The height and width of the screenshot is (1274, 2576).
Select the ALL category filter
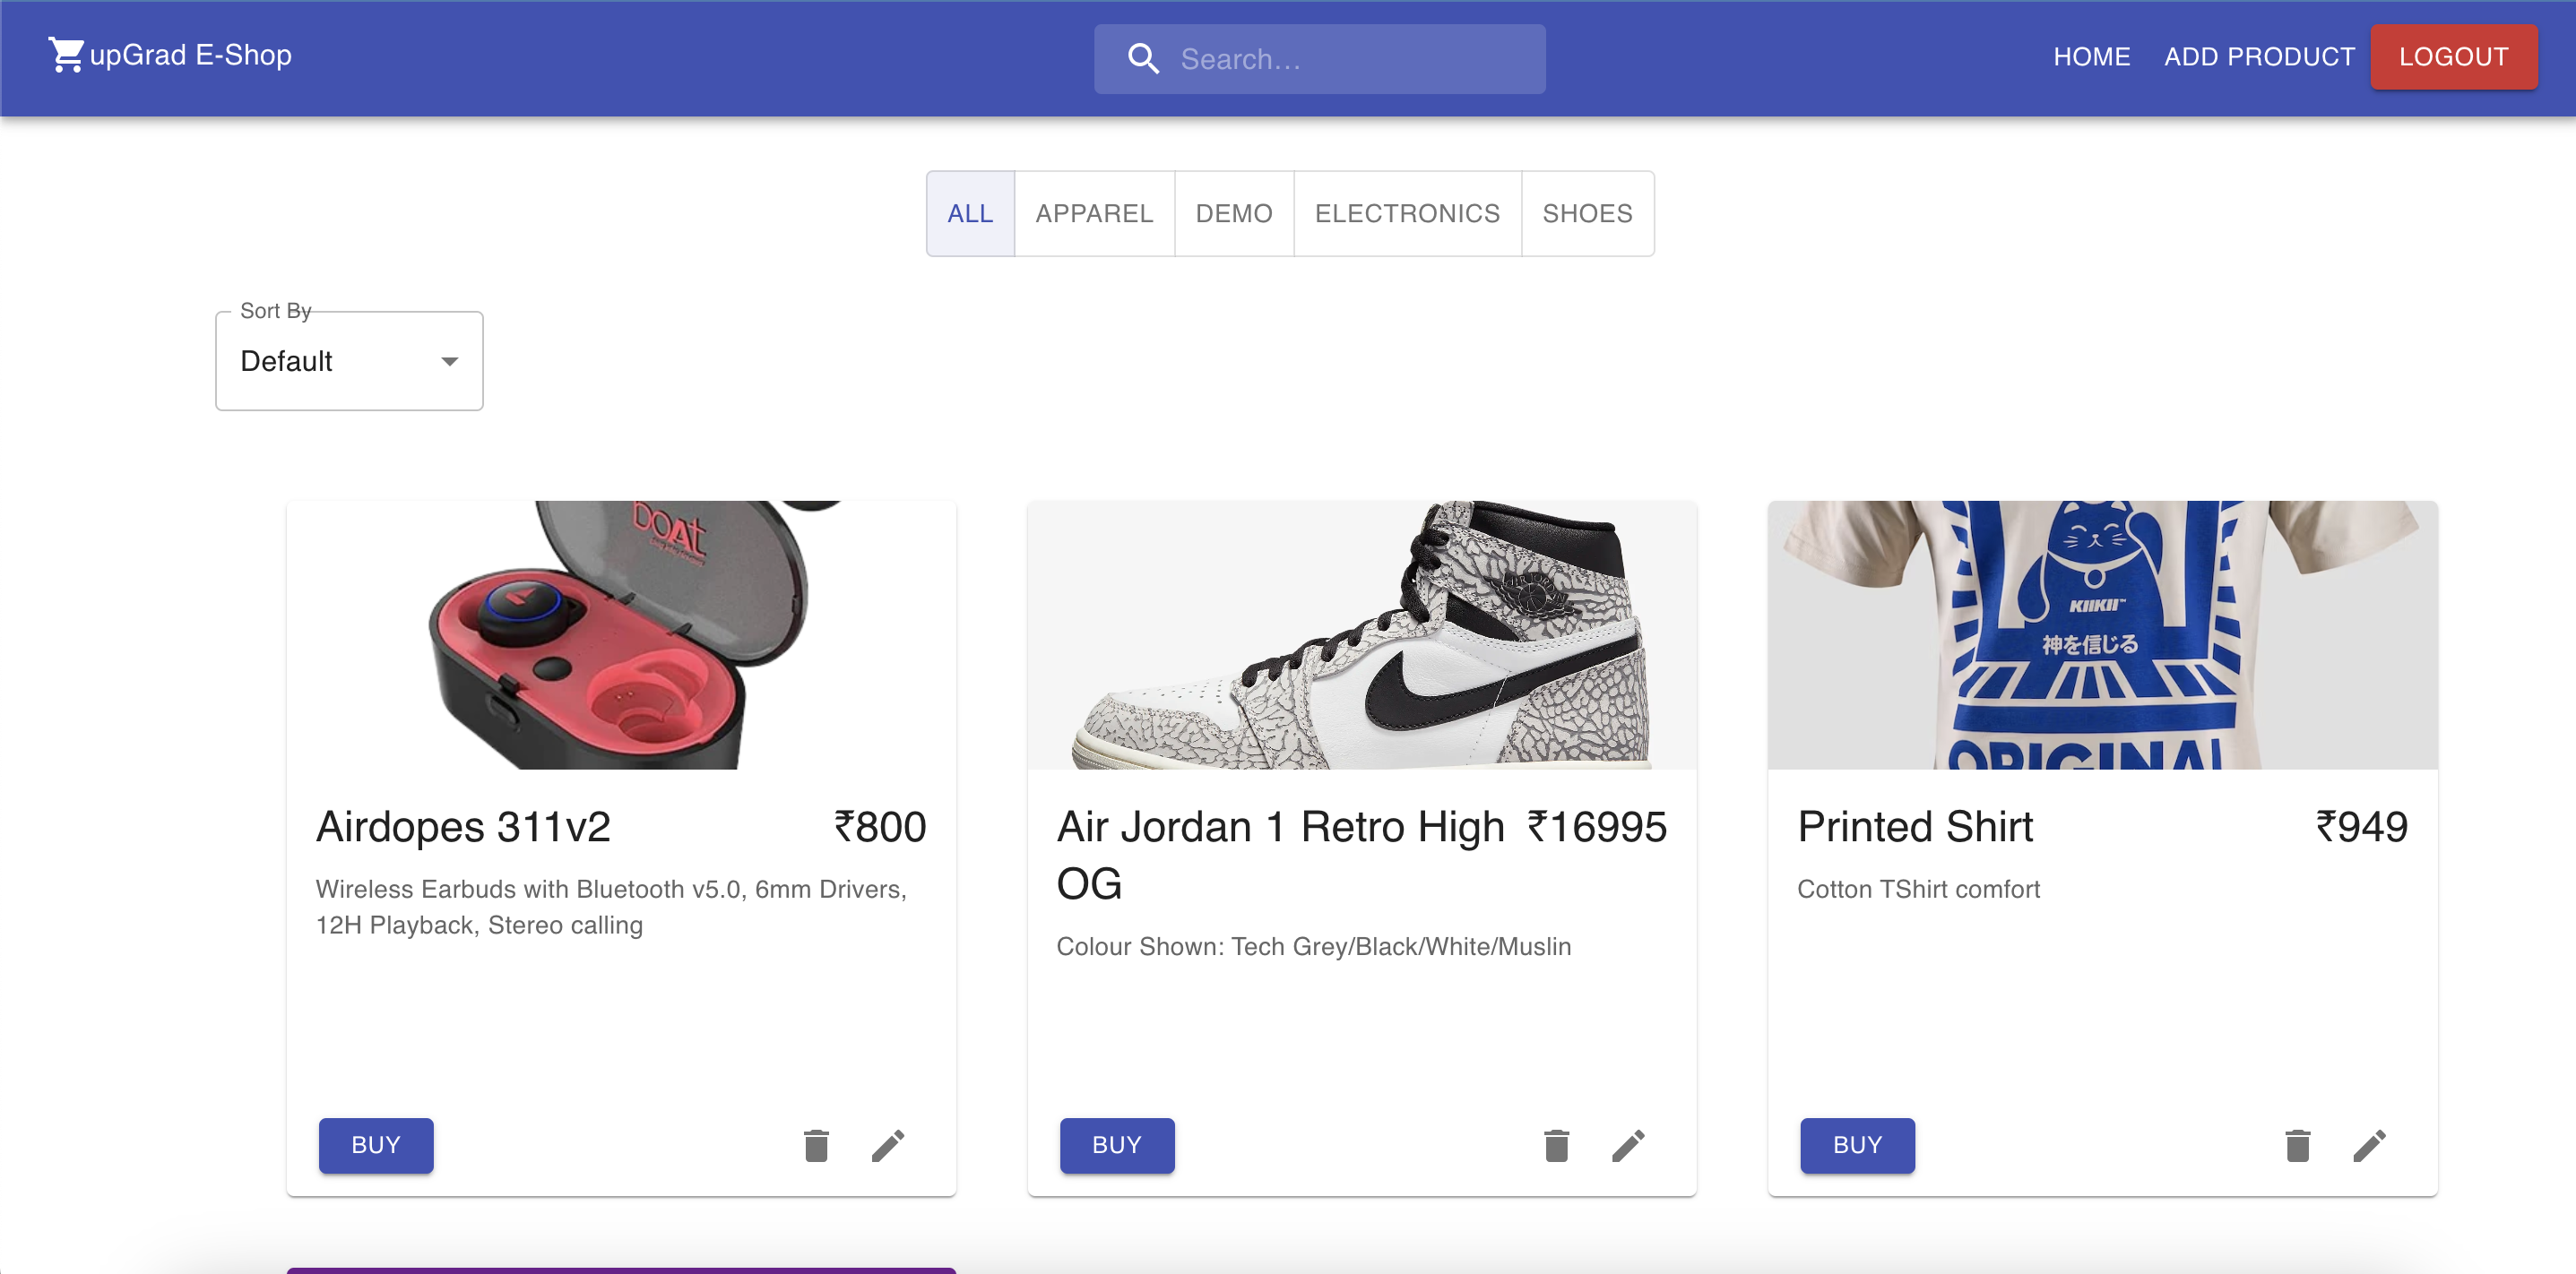coord(969,214)
